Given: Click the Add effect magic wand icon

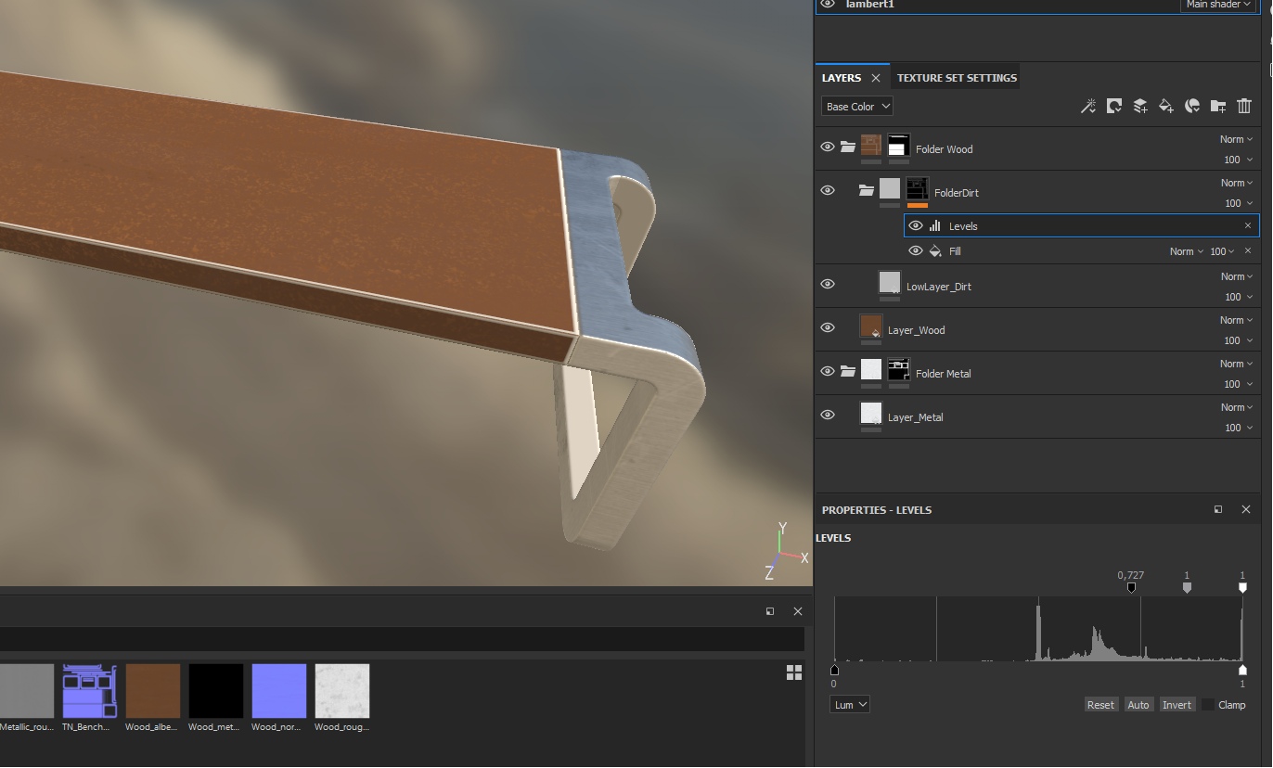Looking at the screenshot, I should click(x=1088, y=107).
